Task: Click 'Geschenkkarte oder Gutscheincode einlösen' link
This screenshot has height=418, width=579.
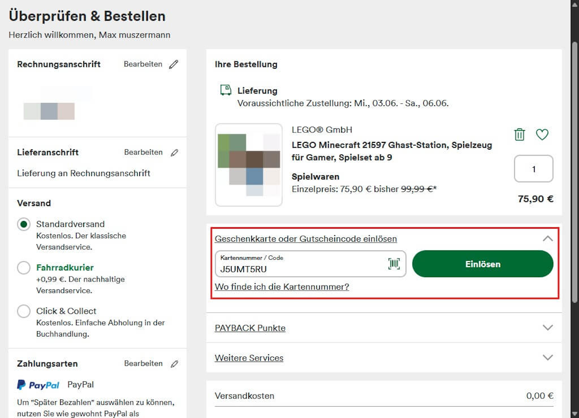Action: click(x=306, y=239)
